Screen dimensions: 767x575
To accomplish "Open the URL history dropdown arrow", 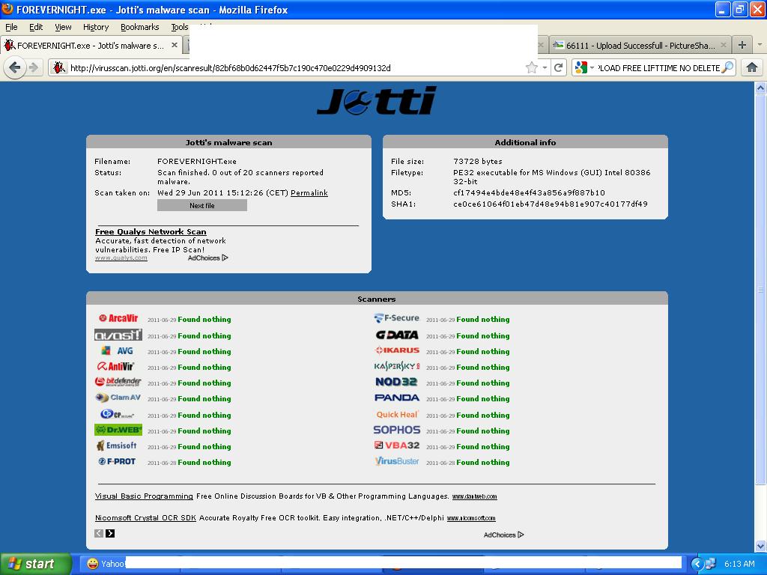I will (x=545, y=67).
